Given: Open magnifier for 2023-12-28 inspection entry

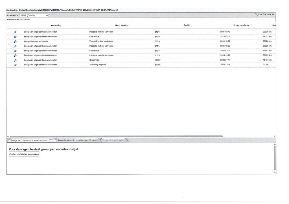Looking at the screenshot, I should (15, 56).
